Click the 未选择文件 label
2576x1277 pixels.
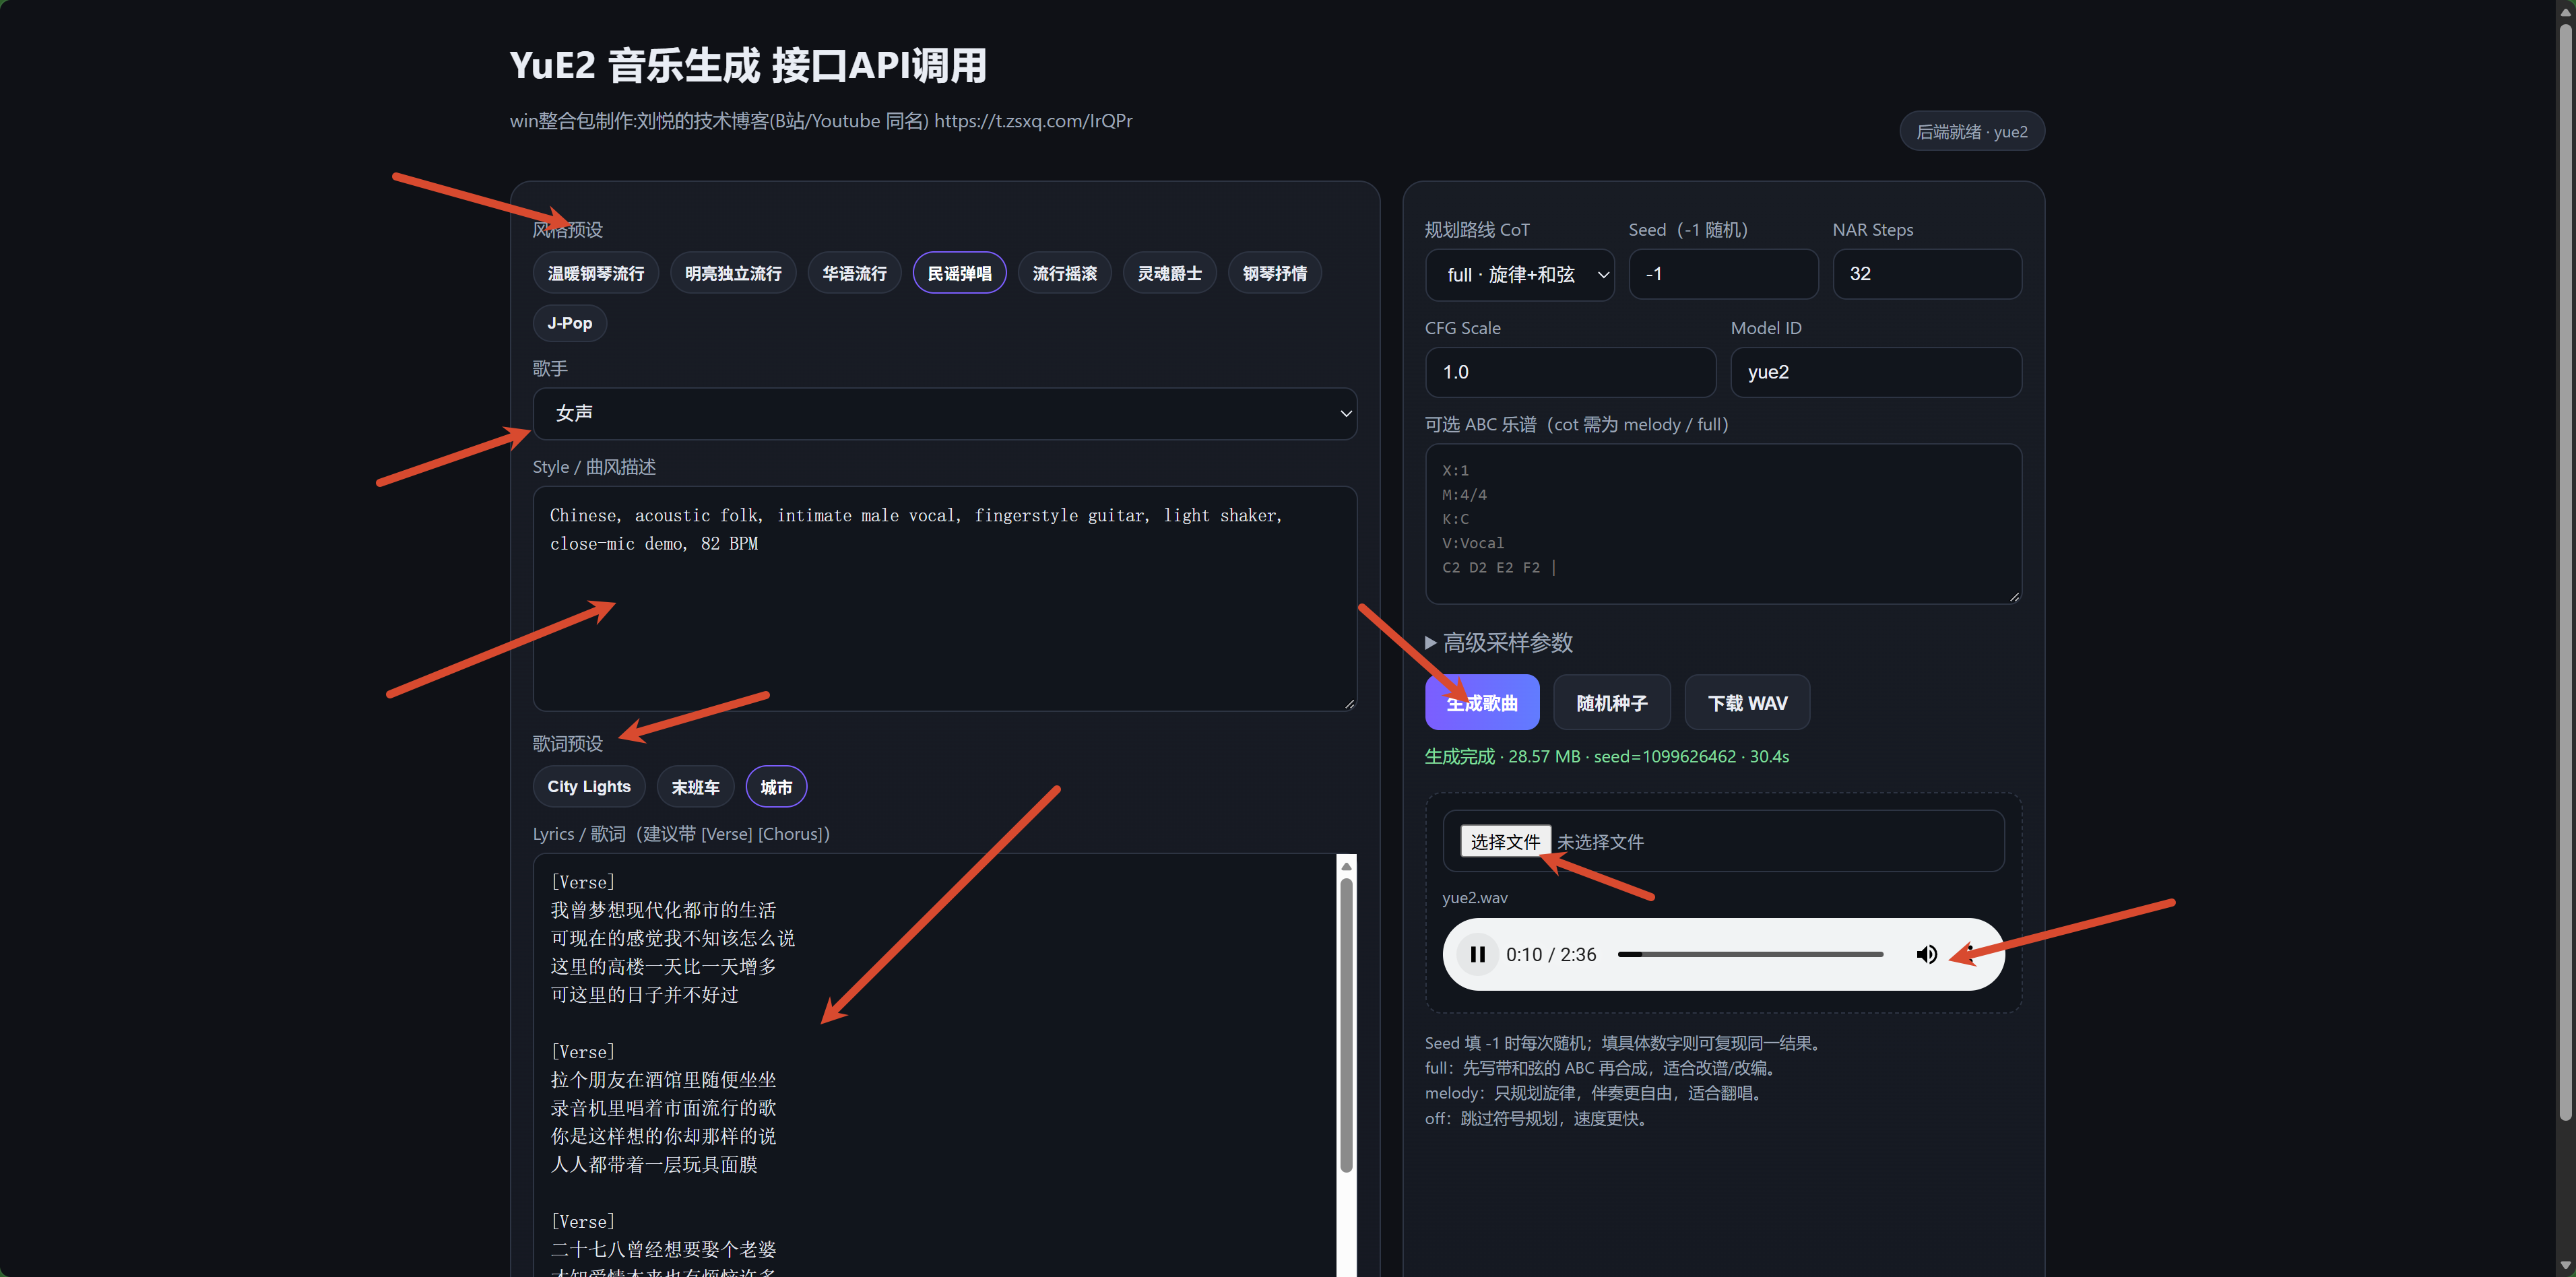tap(1600, 842)
